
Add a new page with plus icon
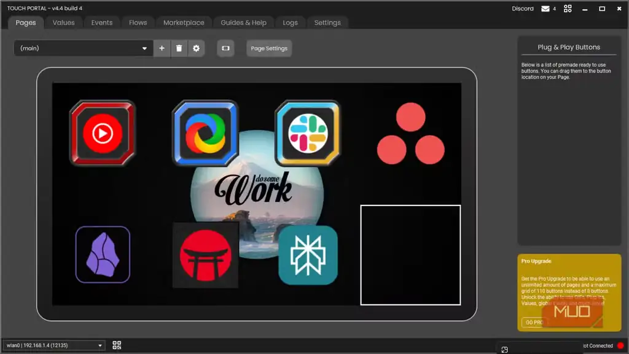tap(162, 48)
